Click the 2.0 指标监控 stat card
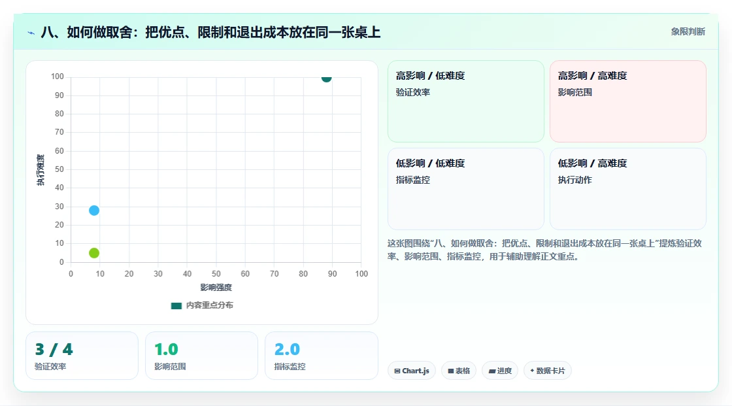Image resolution: width=732 pixels, height=406 pixels. pos(321,356)
